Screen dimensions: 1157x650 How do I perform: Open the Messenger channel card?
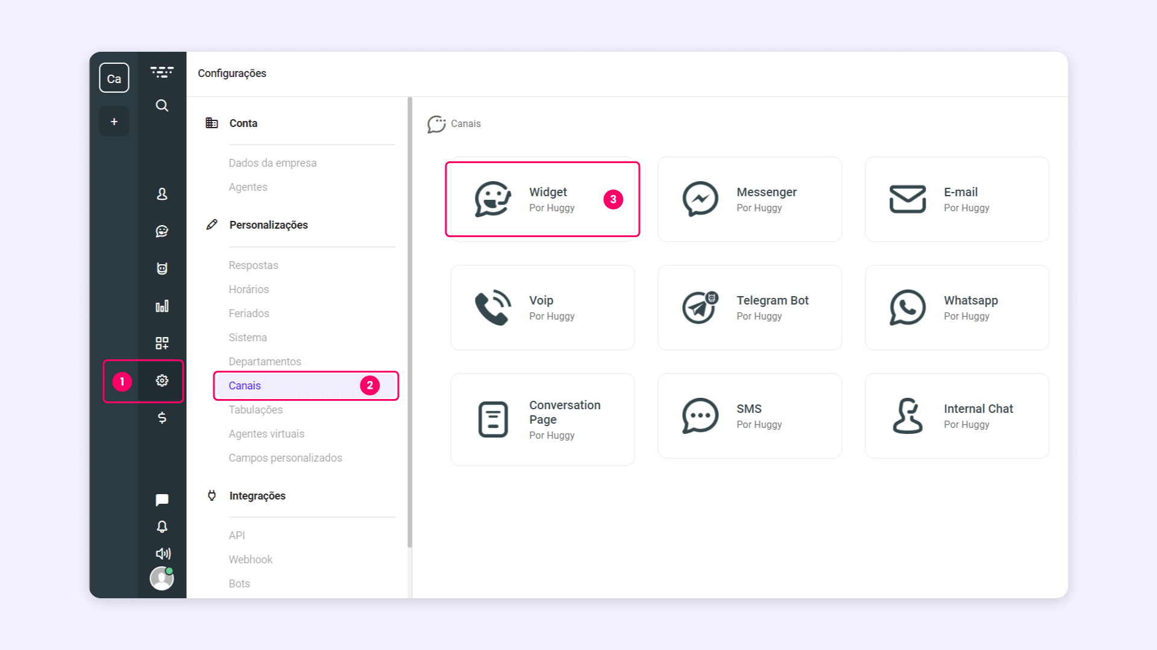pos(750,199)
